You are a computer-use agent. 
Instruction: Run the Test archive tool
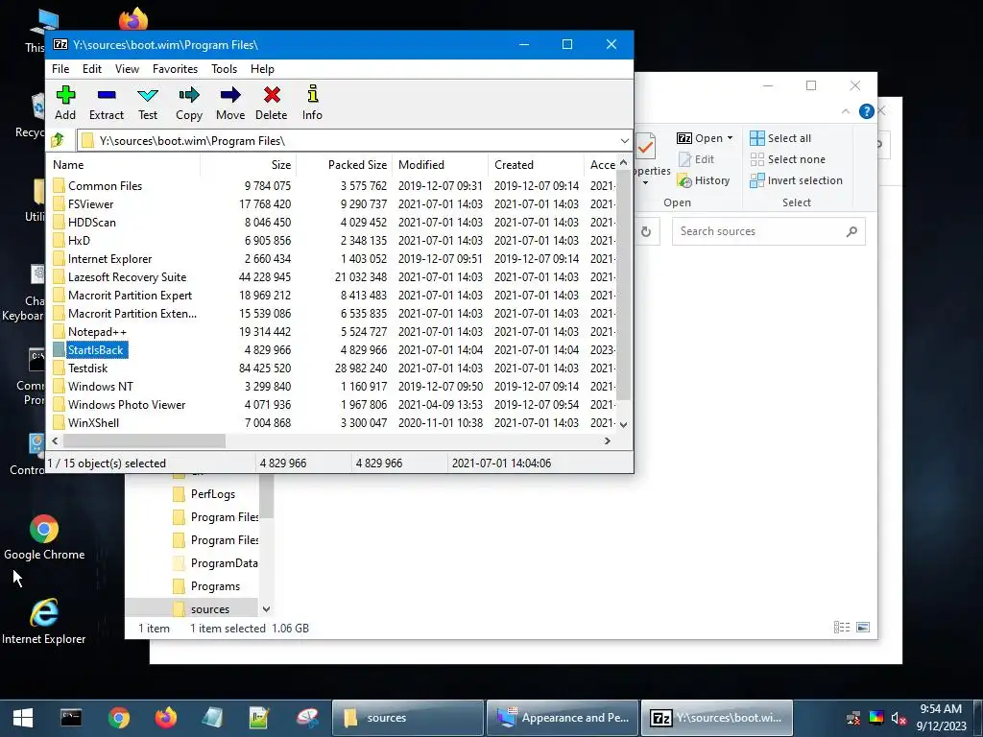[x=148, y=103]
